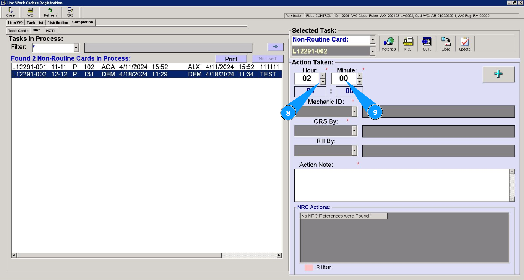The height and width of the screenshot is (280, 524).
Task: Click the Print button
Action: tap(231, 59)
